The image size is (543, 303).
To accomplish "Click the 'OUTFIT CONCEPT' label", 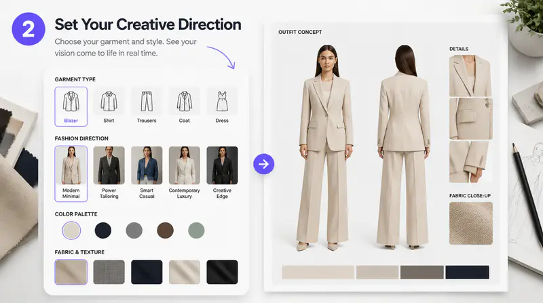I will (300, 32).
